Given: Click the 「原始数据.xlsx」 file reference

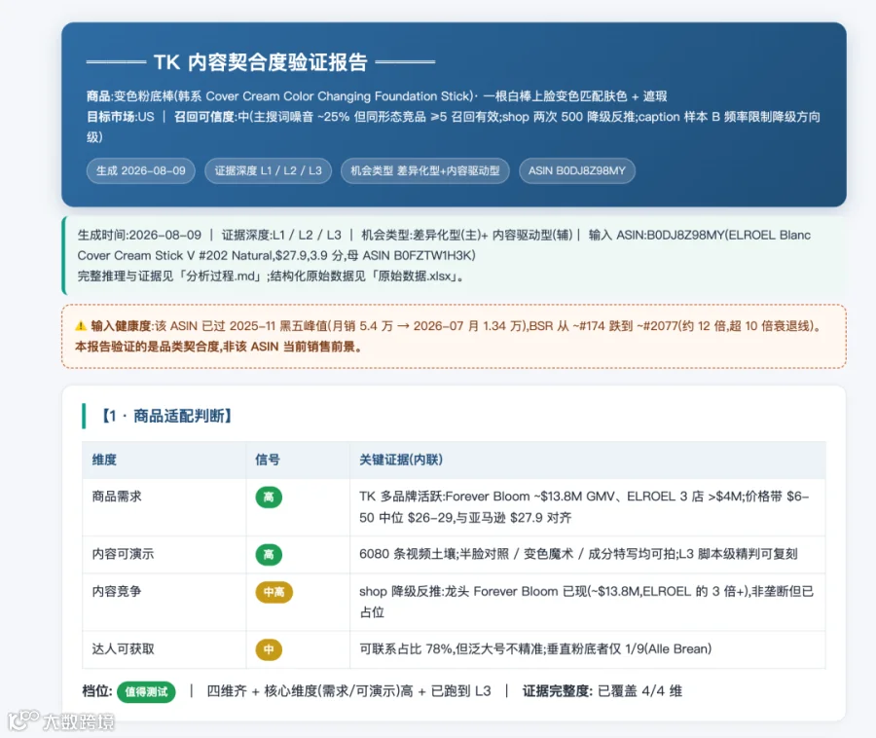Looking at the screenshot, I should tap(415, 276).
